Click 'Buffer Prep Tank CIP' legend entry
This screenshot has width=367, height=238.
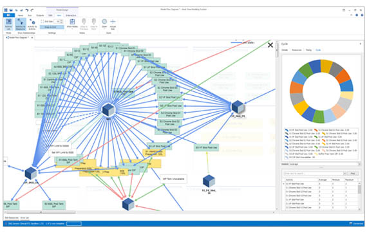pyautogui.click(x=328, y=154)
